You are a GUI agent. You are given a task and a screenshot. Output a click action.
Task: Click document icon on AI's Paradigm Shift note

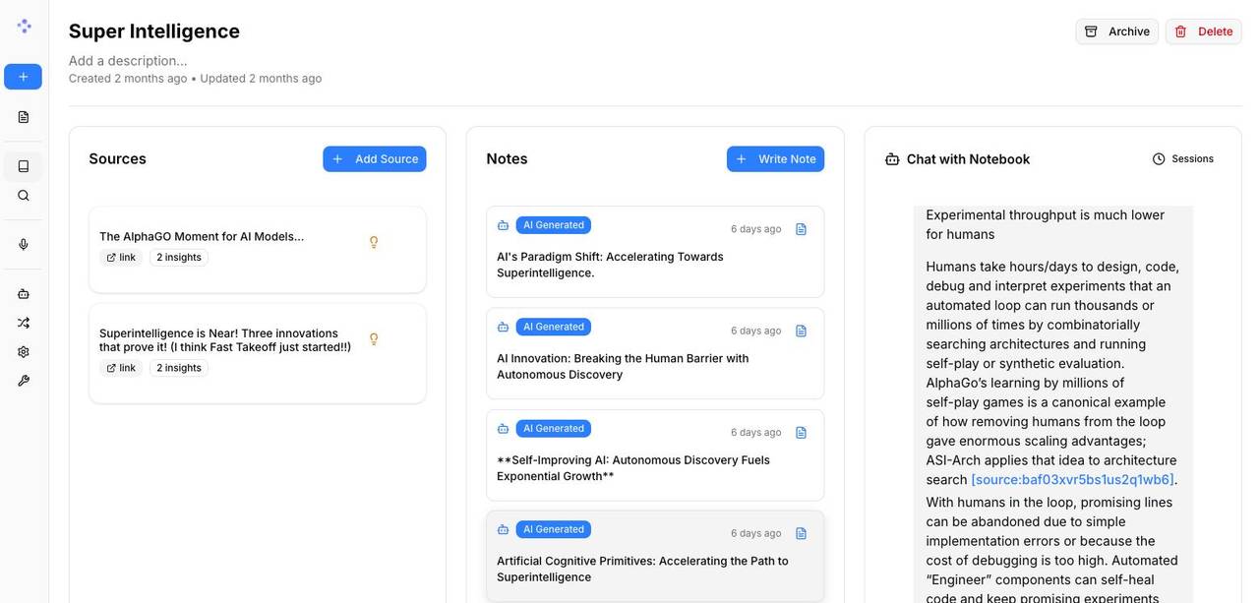point(801,229)
